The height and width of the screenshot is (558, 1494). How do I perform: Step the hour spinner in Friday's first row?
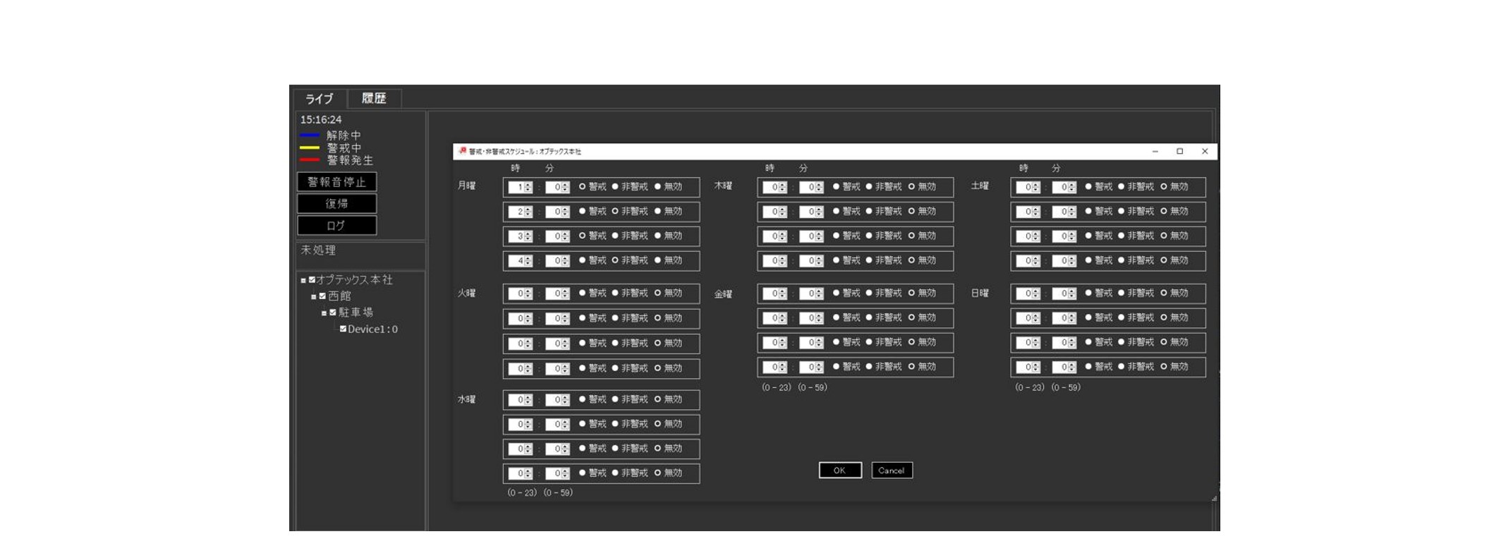click(x=783, y=293)
